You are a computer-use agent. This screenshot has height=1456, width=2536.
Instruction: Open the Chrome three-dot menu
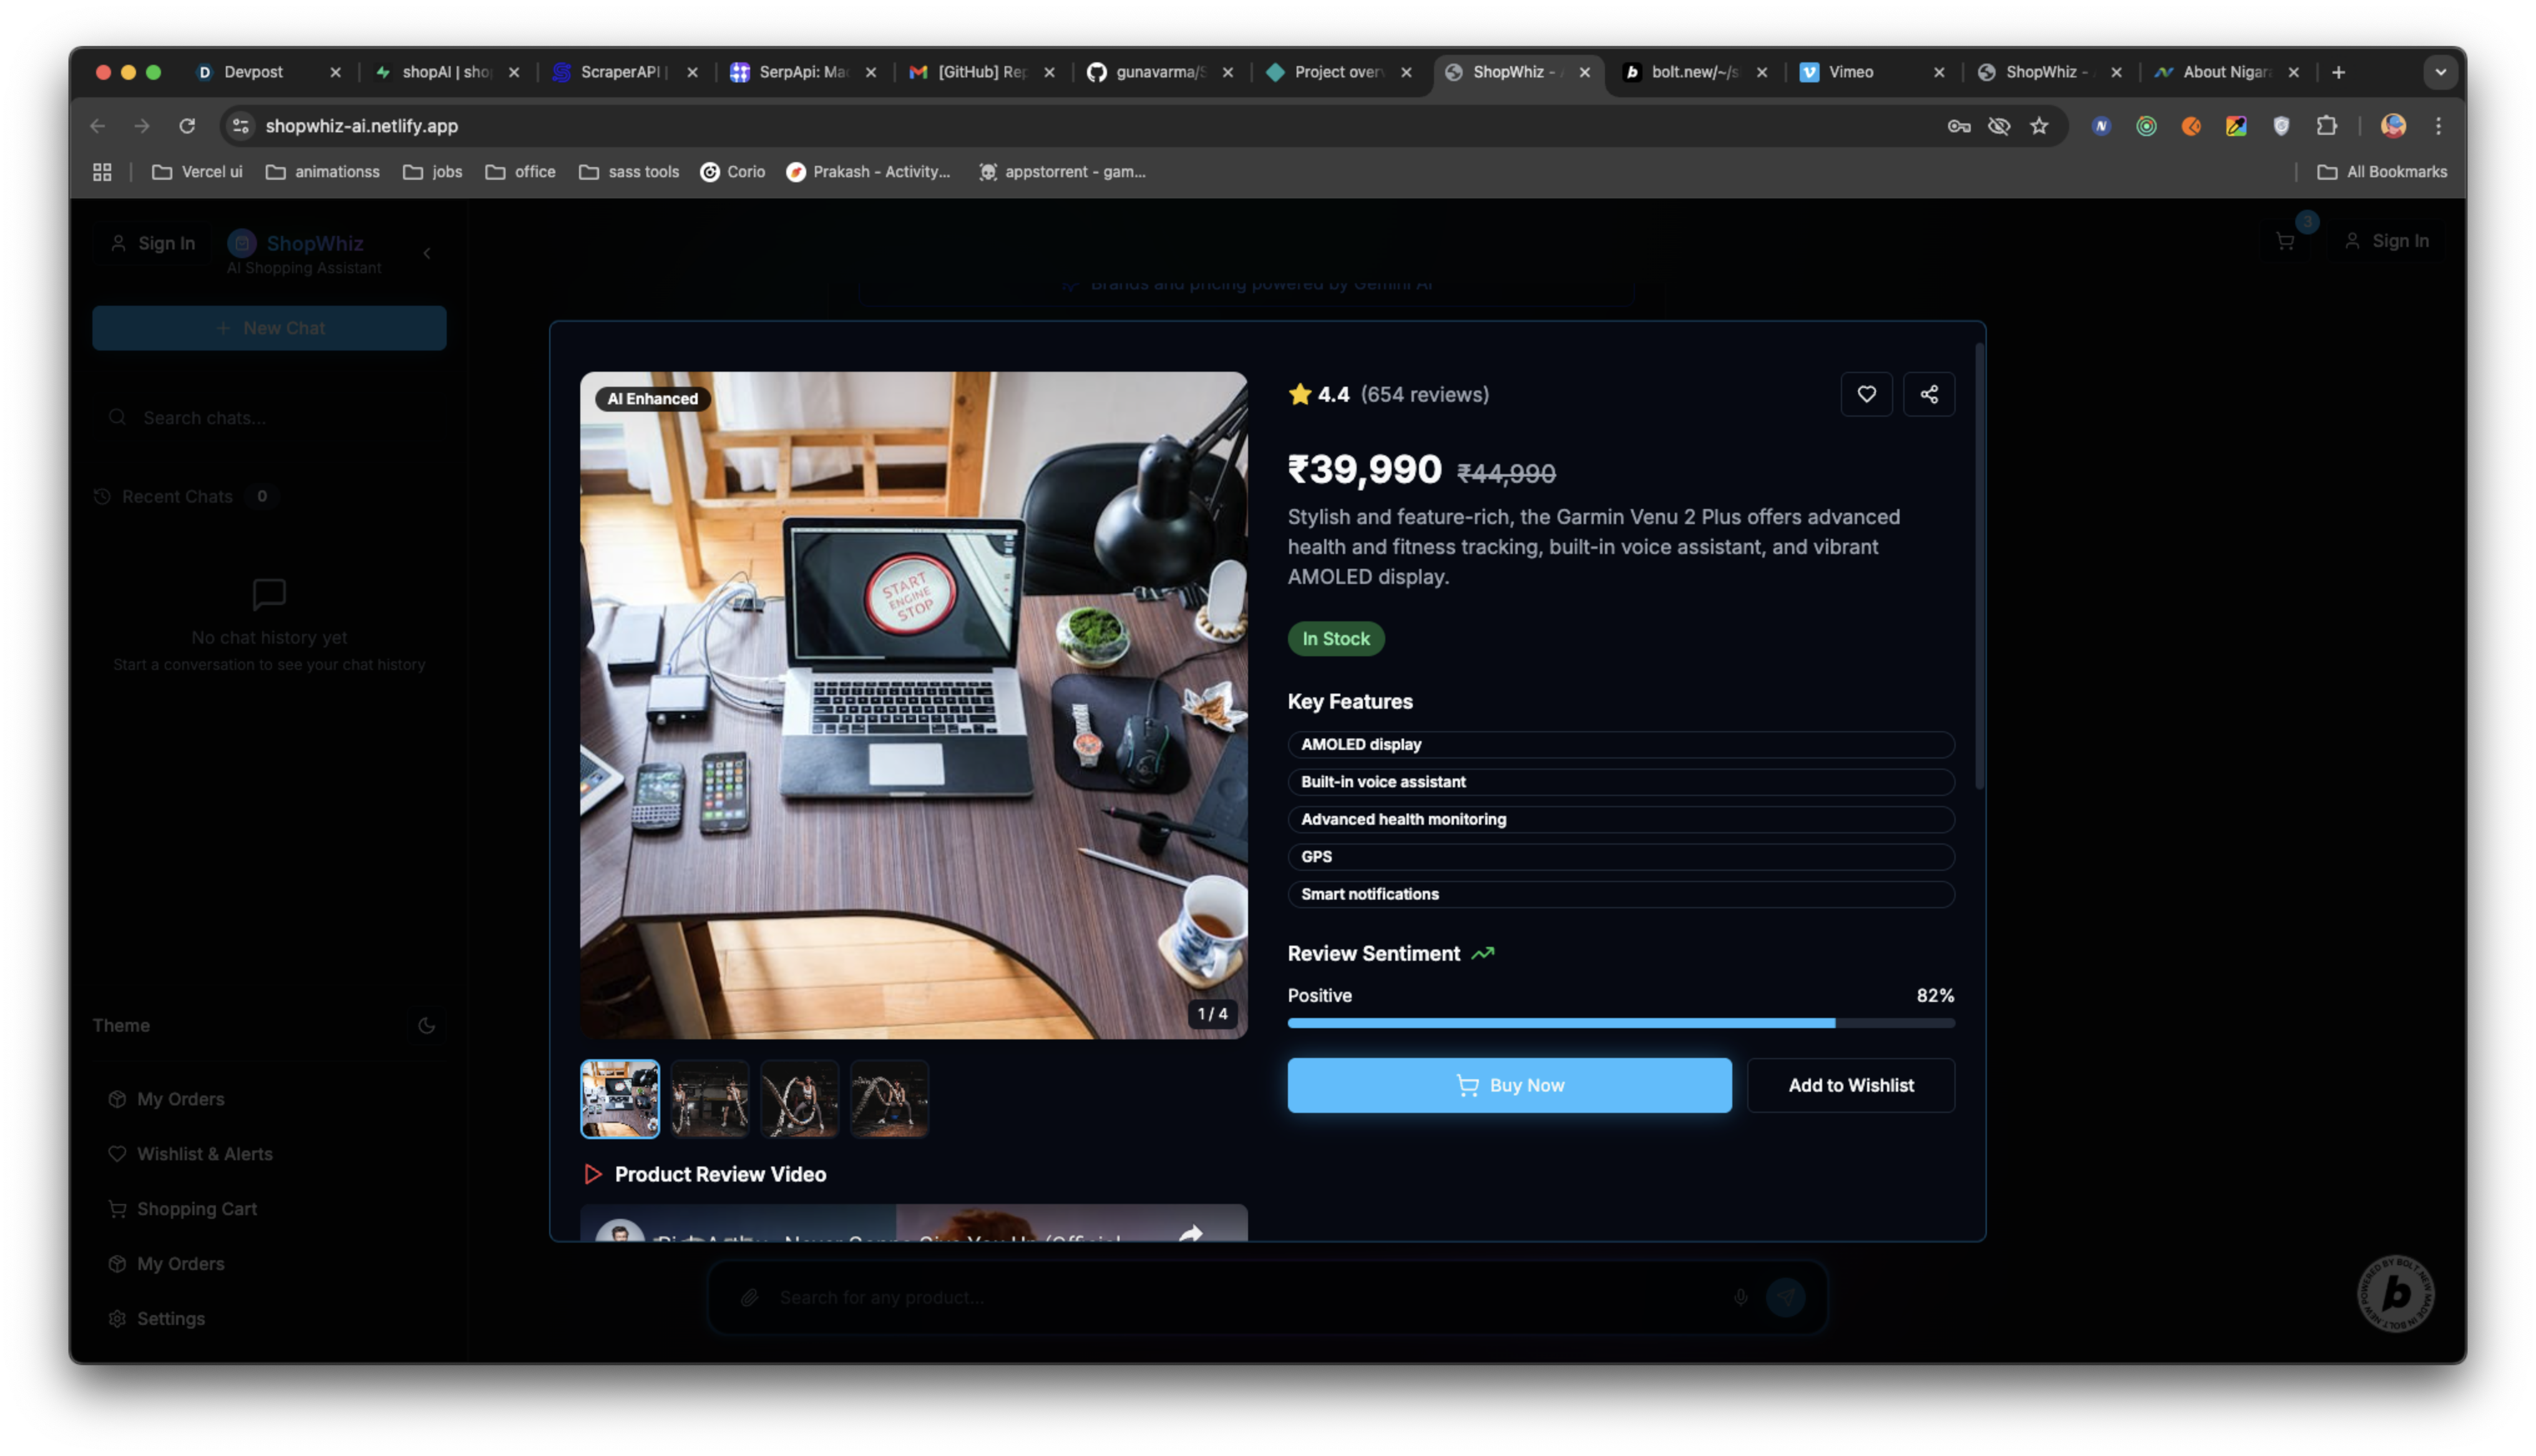click(2439, 126)
